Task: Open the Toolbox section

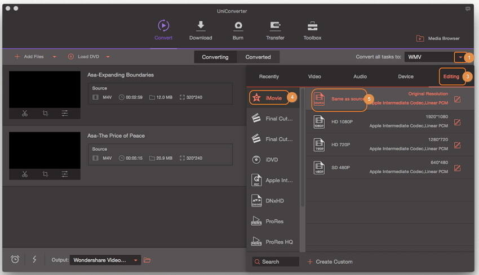Action: 312,30
